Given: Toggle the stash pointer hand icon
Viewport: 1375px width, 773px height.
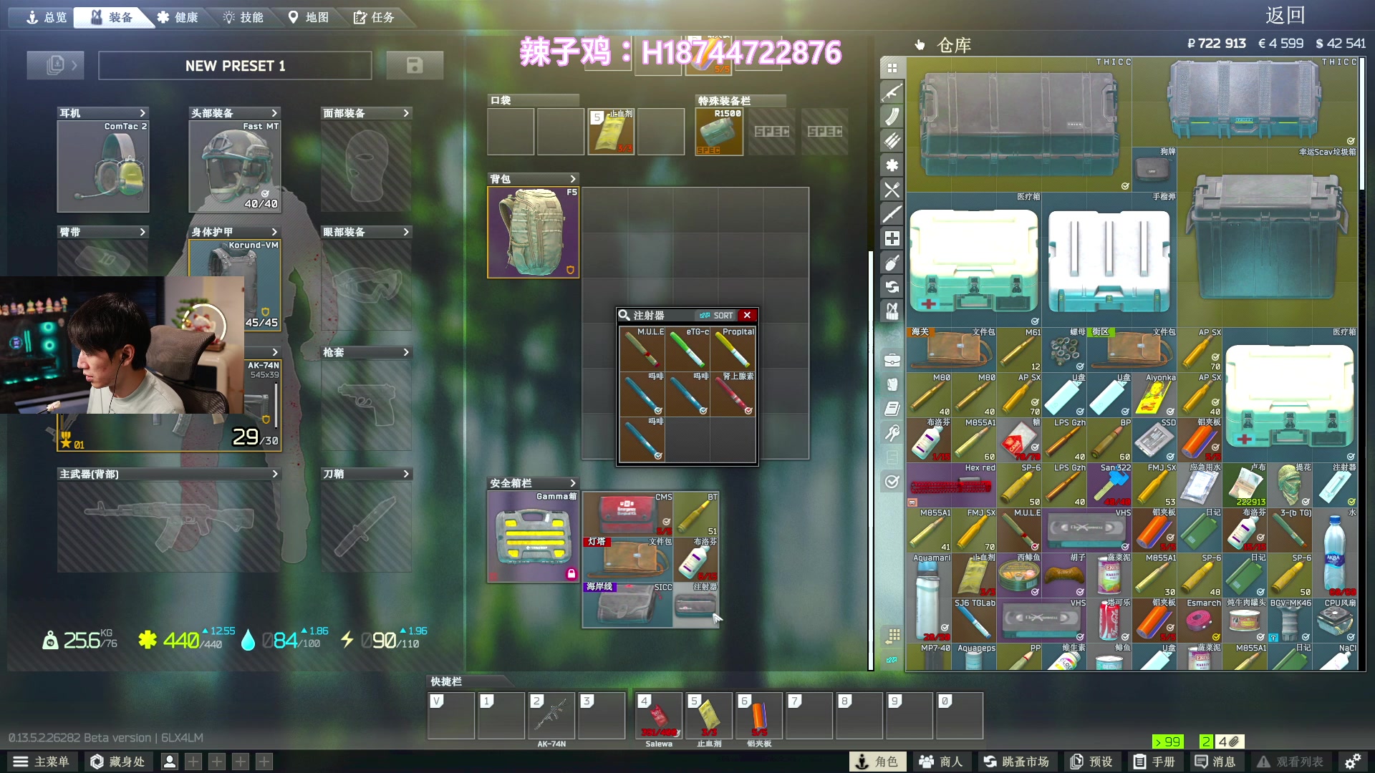Looking at the screenshot, I should click(920, 45).
